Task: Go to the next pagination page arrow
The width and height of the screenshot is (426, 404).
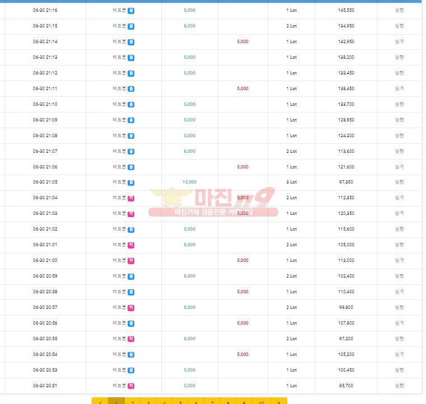Action: (x=279, y=402)
